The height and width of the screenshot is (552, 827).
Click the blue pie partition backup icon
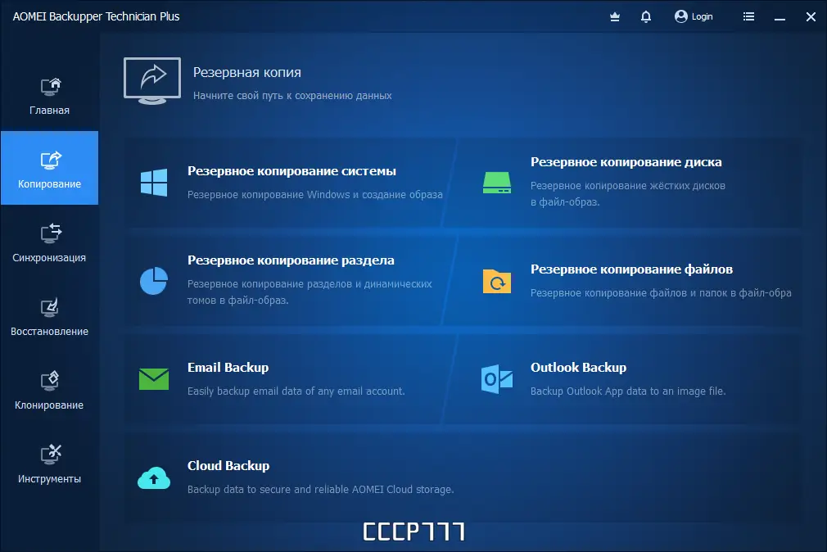(x=154, y=281)
